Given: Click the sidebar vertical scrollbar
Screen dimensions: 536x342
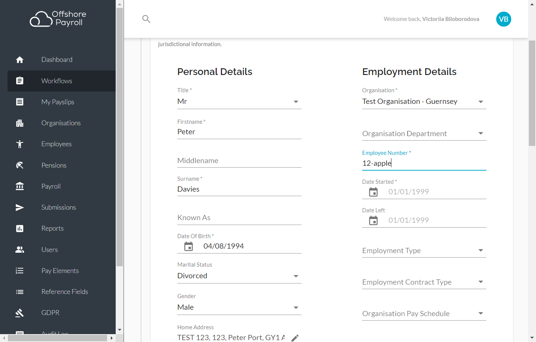Looking at the screenshot, I should [x=119, y=137].
